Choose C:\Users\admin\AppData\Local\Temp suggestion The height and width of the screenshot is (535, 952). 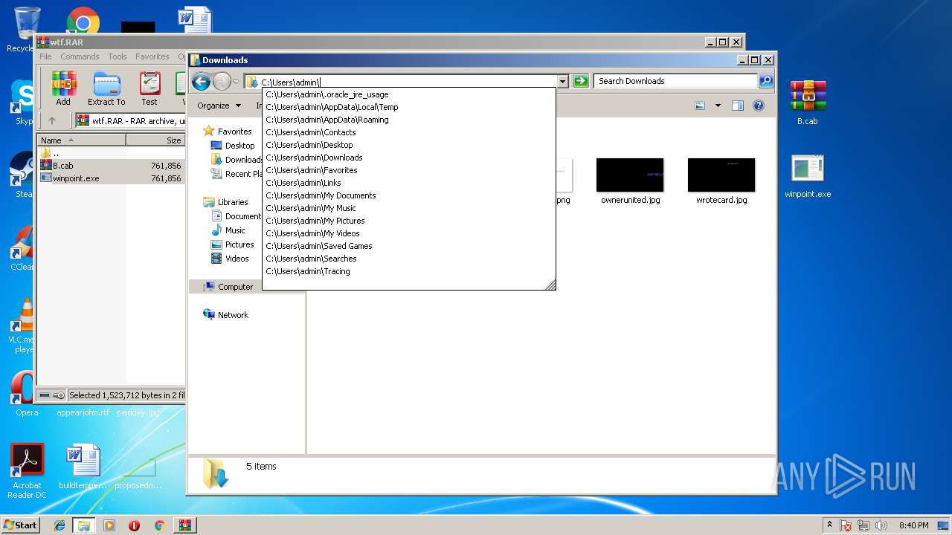click(x=409, y=107)
